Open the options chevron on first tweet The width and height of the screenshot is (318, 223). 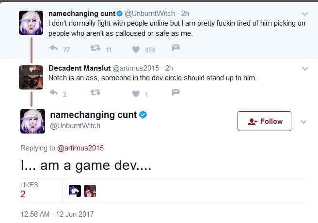point(305,14)
